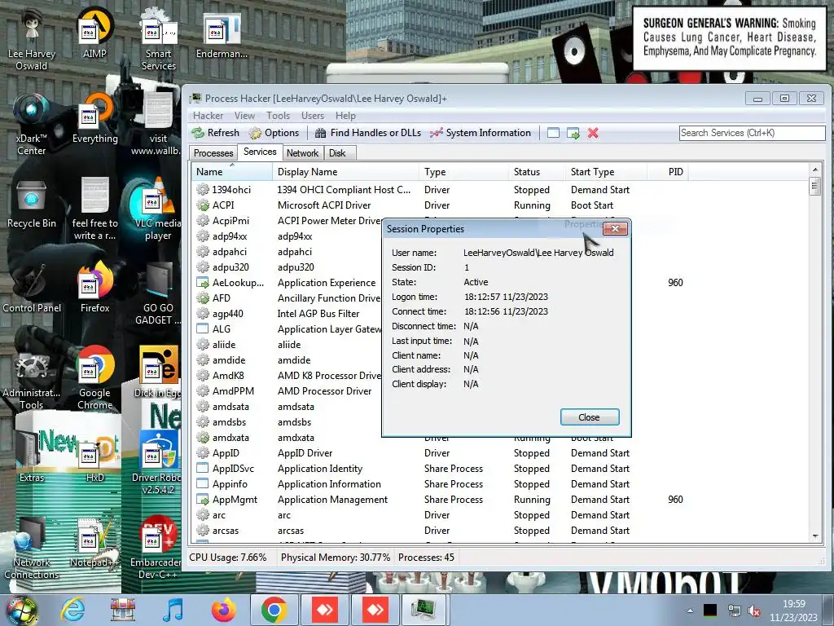This screenshot has width=834, height=626.
Task: Click the Refresh toolbar button
Action: pos(216,133)
